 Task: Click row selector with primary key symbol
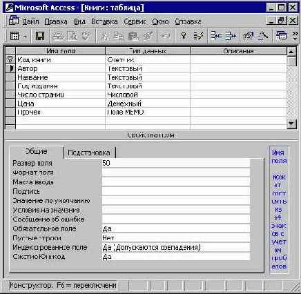coord(10,60)
